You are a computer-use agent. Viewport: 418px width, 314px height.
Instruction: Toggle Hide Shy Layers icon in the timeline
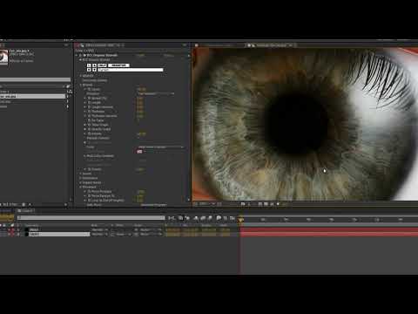coord(196,218)
